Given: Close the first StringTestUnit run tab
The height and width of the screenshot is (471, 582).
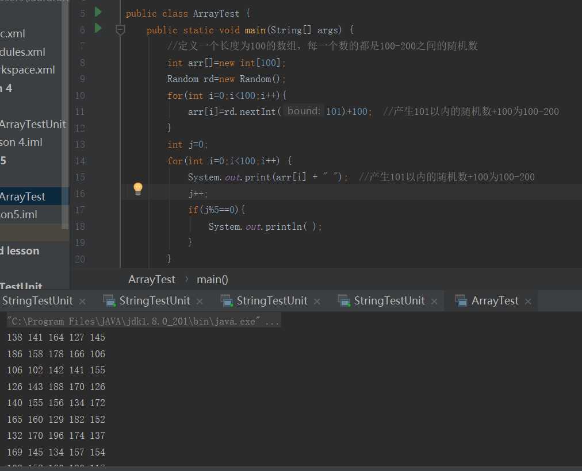Looking at the screenshot, I should pyautogui.click(x=82, y=302).
